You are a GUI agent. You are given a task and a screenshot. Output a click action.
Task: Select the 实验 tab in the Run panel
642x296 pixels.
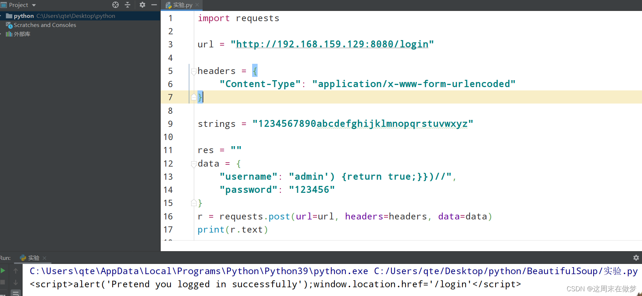(34, 258)
